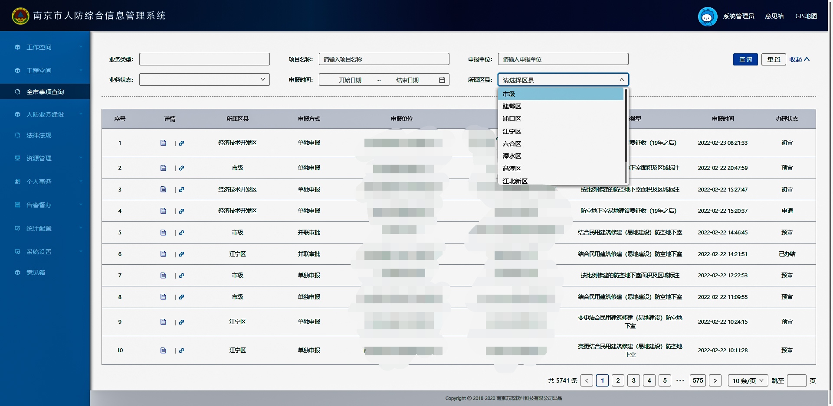Image resolution: width=833 pixels, height=406 pixels.
Task: Open GIS地图 in the top header
Action: pyautogui.click(x=806, y=16)
